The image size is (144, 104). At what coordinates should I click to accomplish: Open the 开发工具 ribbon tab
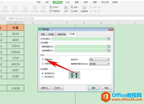[105, 2]
